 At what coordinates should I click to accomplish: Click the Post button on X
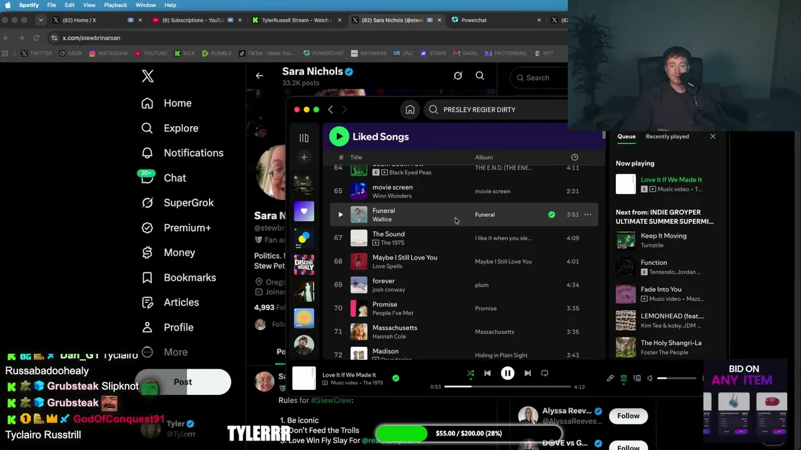click(x=183, y=382)
